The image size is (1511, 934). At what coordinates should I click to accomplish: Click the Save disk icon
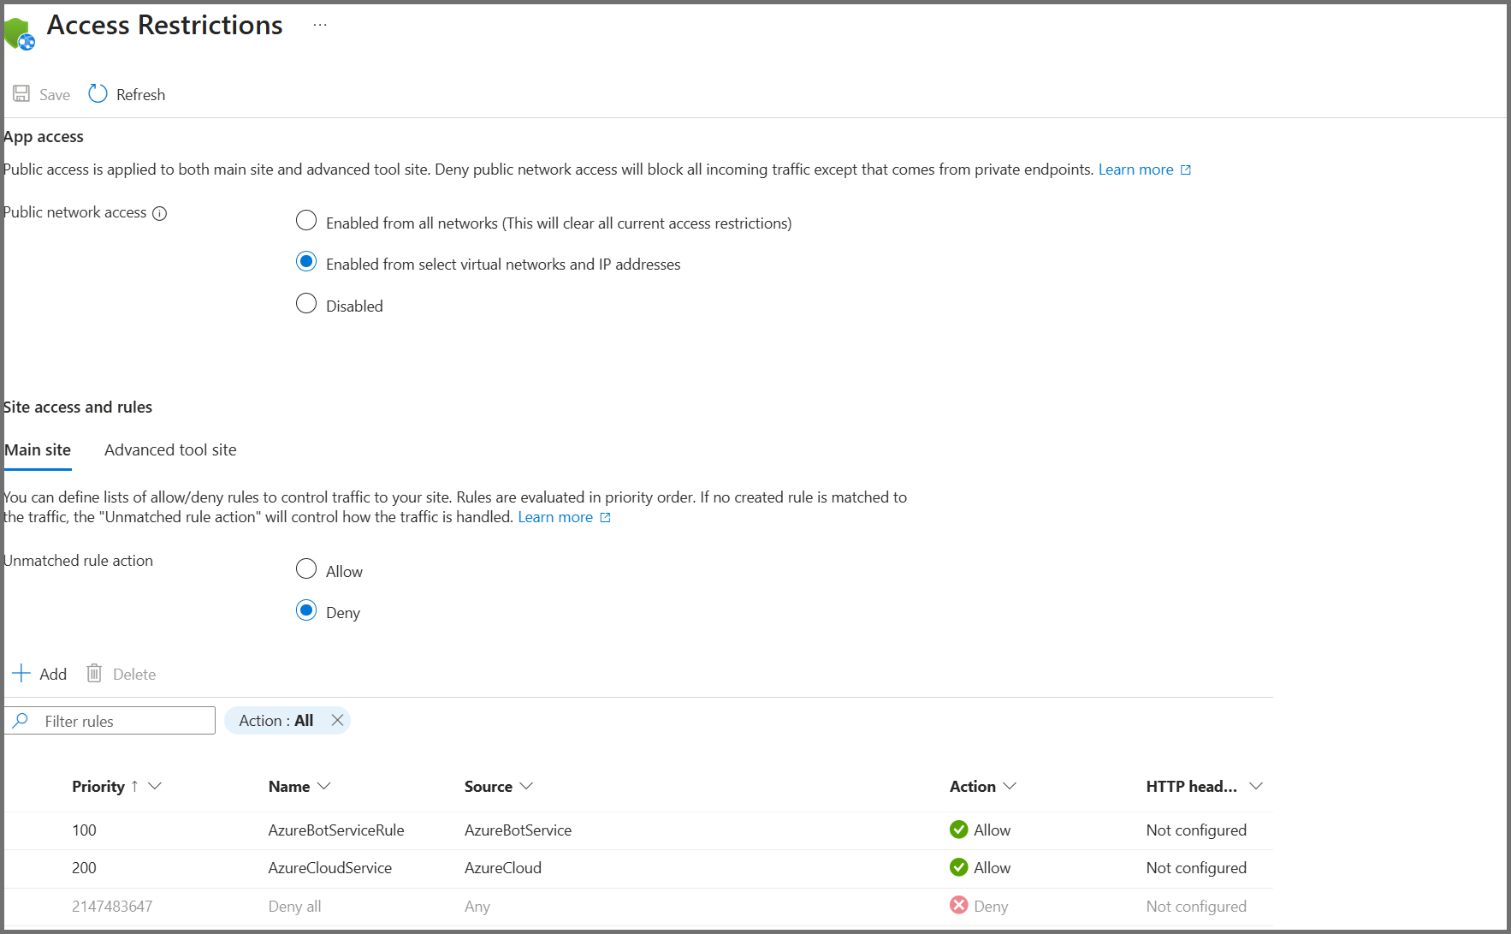pos(21,94)
